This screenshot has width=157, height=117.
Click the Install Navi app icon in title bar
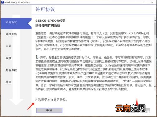(2, 2)
